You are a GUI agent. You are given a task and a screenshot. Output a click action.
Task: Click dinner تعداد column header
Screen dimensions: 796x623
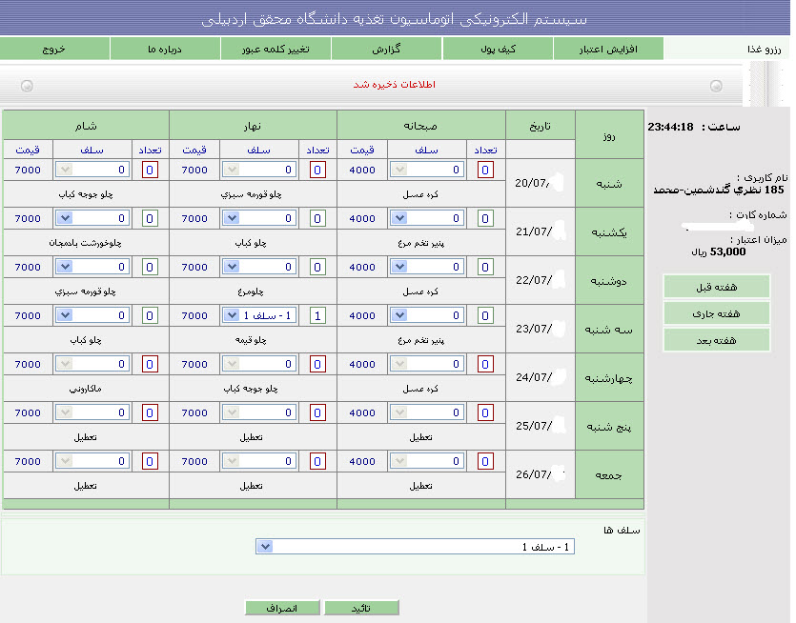pyautogui.click(x=150, y=151)
